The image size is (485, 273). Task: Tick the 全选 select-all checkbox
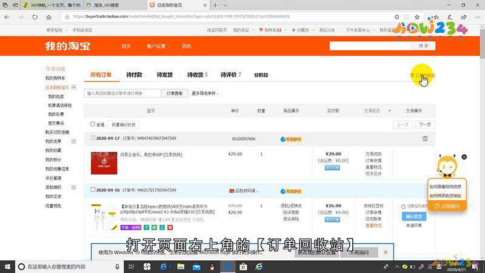pyautogui.click(x=93, y=124)
